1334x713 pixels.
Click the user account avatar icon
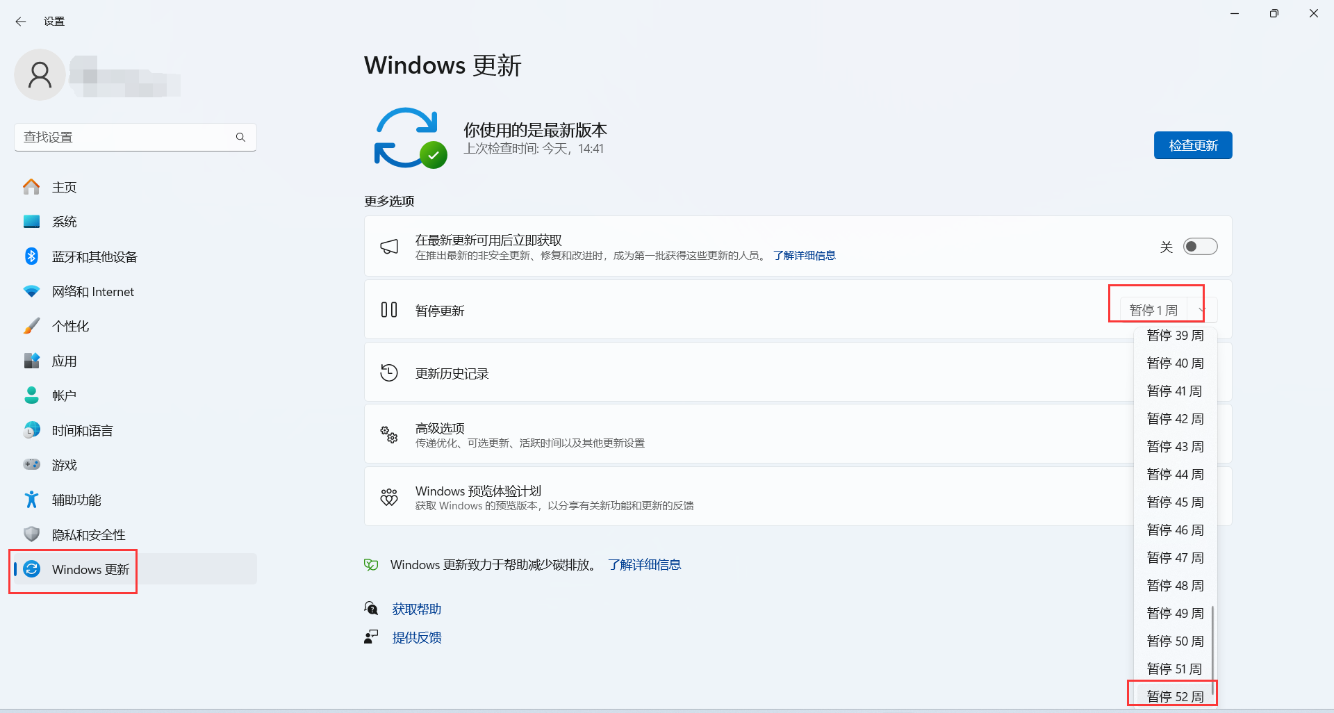(40, 75)
